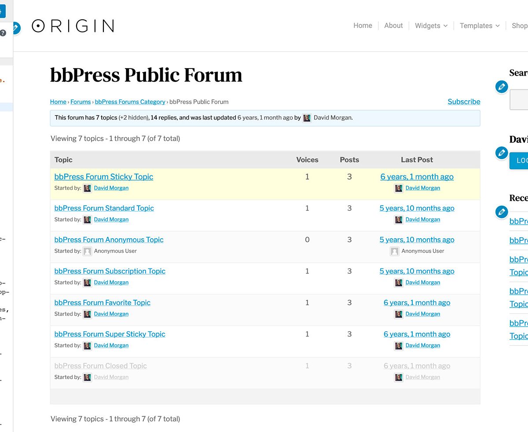Go to the Origin logo homepage
The image size is (528, 432).
coord(73,26)
